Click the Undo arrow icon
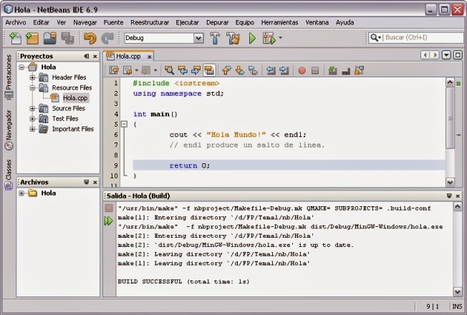 click(x=90, y=38)
